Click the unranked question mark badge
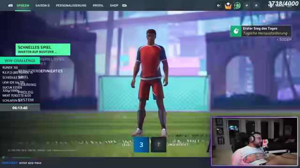The height and width of the screenshot is (168, 300). pos(158,145)
